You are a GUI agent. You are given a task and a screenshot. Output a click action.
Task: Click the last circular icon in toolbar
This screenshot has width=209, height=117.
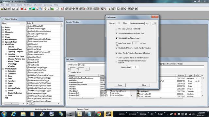pyautogui.click(x=136, y=9)
